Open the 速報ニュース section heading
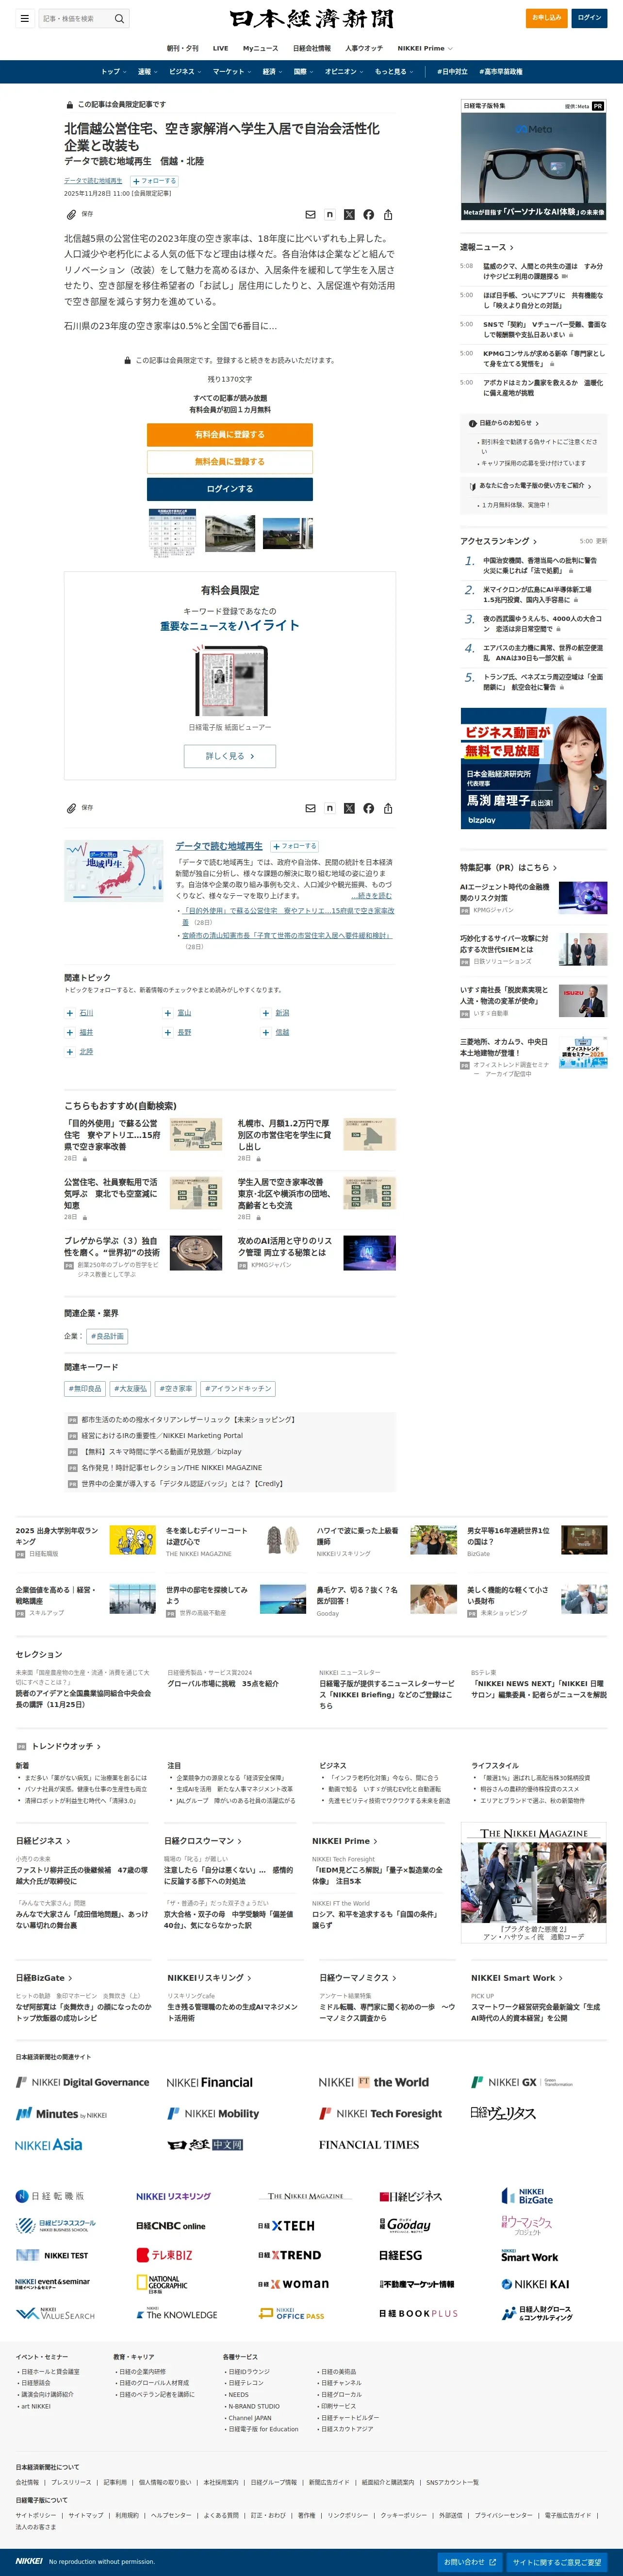This screenshot has width=623, height=2576. pos(486,247)
